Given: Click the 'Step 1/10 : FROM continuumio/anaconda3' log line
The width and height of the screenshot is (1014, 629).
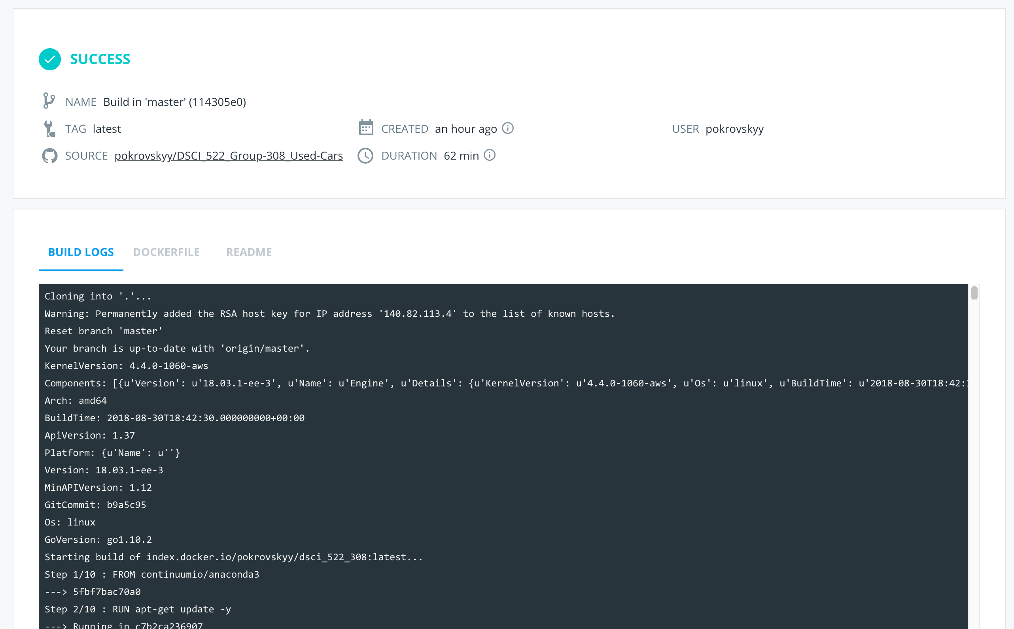Looking at the screenshot, I should (151, 574).
